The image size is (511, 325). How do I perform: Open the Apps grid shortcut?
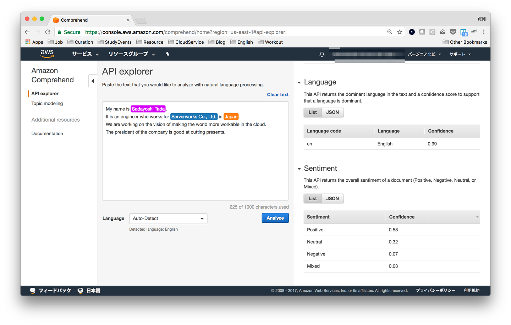[34, 42]
